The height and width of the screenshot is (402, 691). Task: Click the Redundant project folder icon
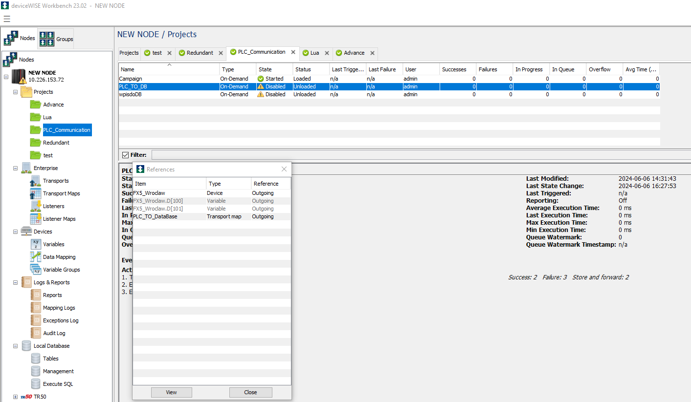pyautogui.click(x=36, y=143)
